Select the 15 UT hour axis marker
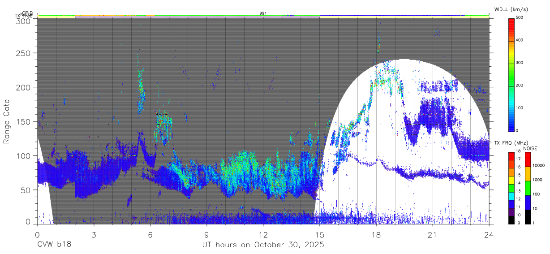This screenshot has width=550, height=254. click(319, 235)
